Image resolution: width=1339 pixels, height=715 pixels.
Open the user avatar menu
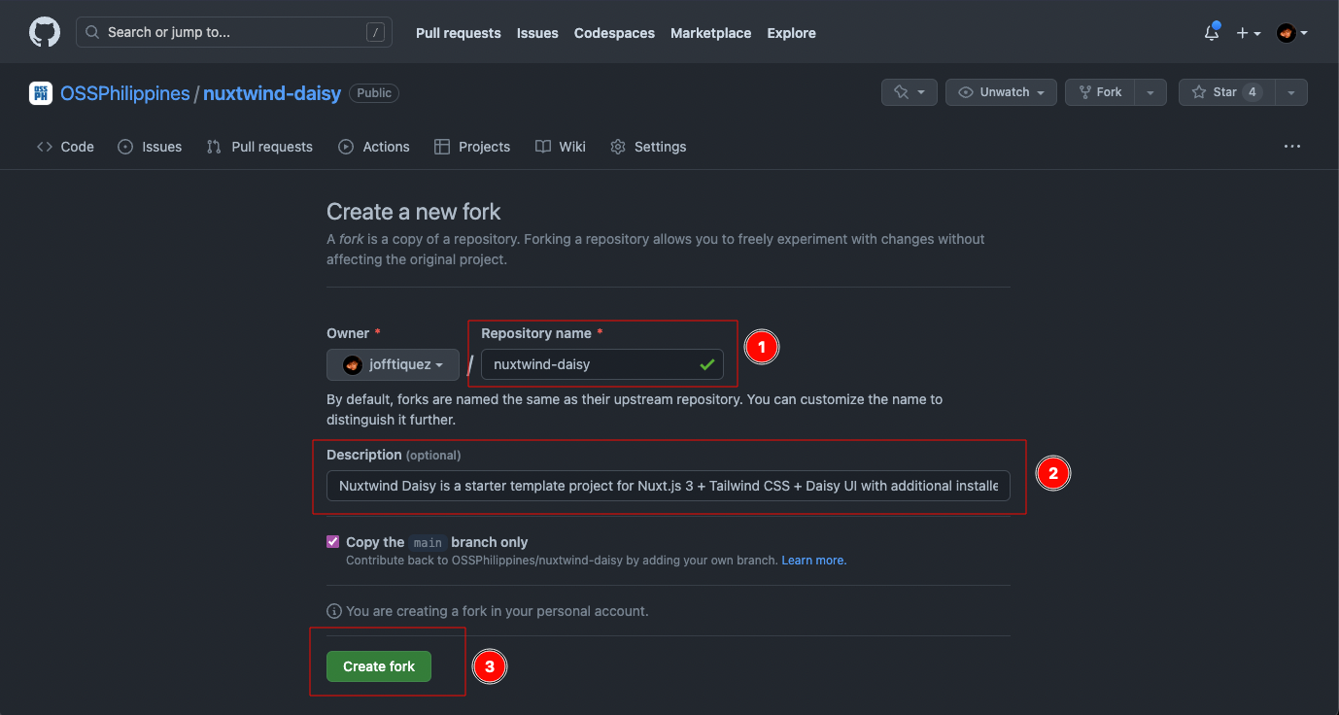tap(1291, 33)
